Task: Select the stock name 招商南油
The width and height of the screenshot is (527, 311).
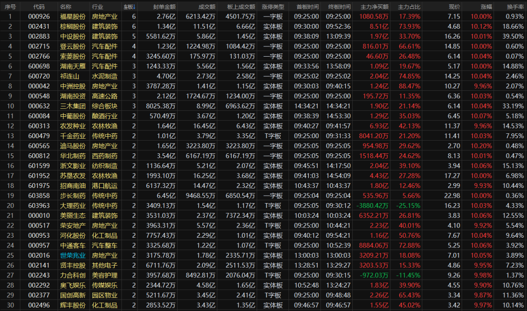Action: (x=73, y=186)
